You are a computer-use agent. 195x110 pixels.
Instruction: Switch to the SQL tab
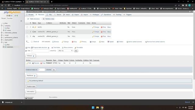click(49, 15)
